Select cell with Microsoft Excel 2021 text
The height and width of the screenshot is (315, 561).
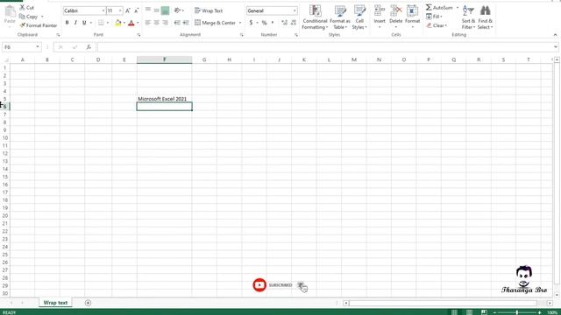164,99
